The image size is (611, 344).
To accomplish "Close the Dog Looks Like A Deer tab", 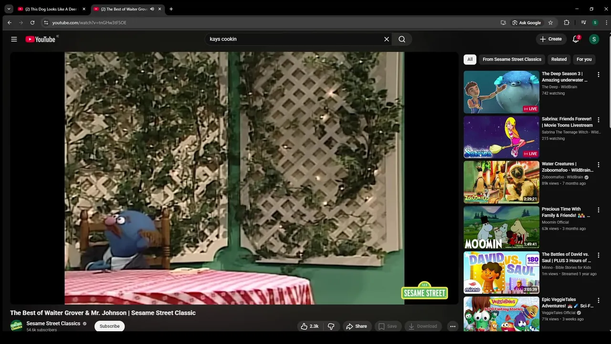I will (84, 9).
